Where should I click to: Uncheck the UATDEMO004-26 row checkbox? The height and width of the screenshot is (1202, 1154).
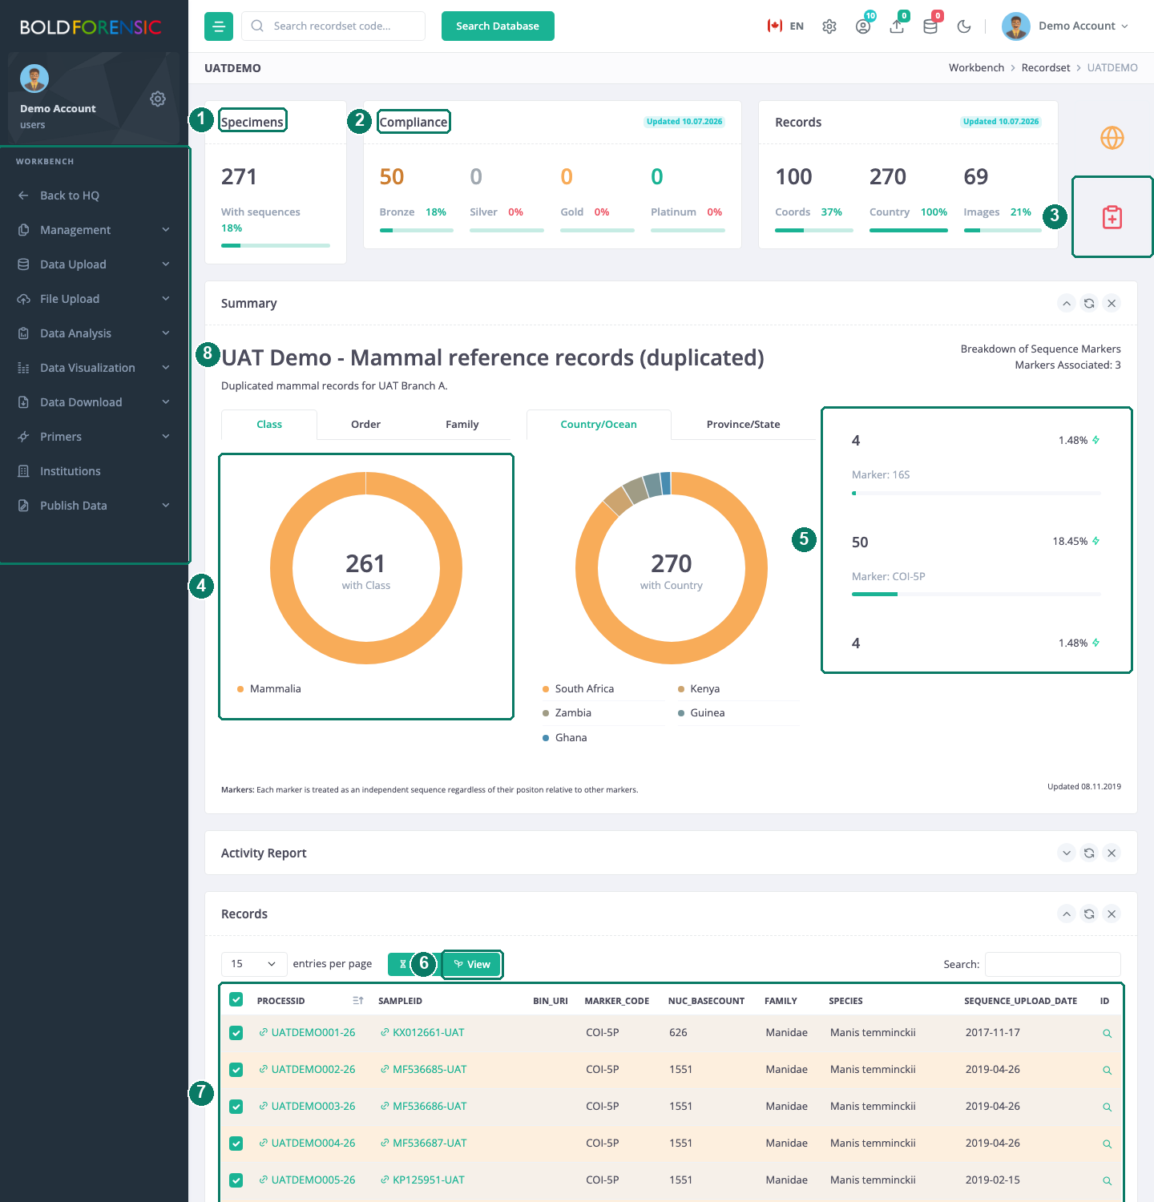(236, 1144)
